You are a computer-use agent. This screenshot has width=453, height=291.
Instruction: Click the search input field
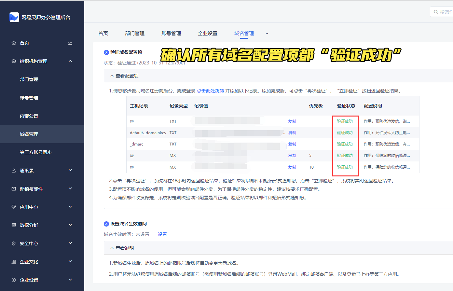[x=442, y=12]
